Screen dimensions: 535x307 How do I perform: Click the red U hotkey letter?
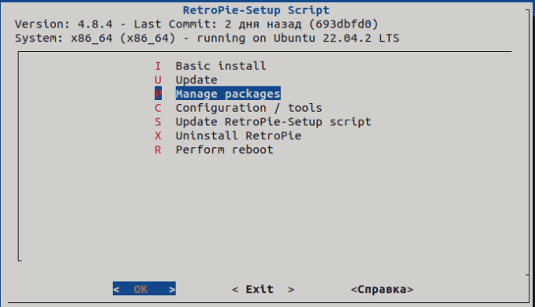pos(158,80)
